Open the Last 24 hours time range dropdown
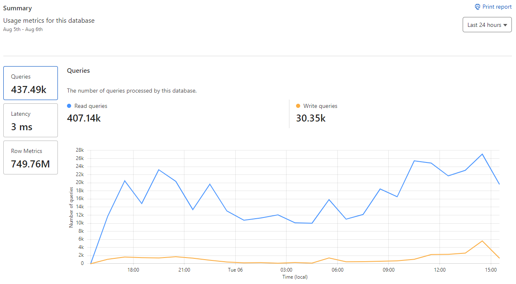This screenshot has height=284, width=516. (487, 25)
